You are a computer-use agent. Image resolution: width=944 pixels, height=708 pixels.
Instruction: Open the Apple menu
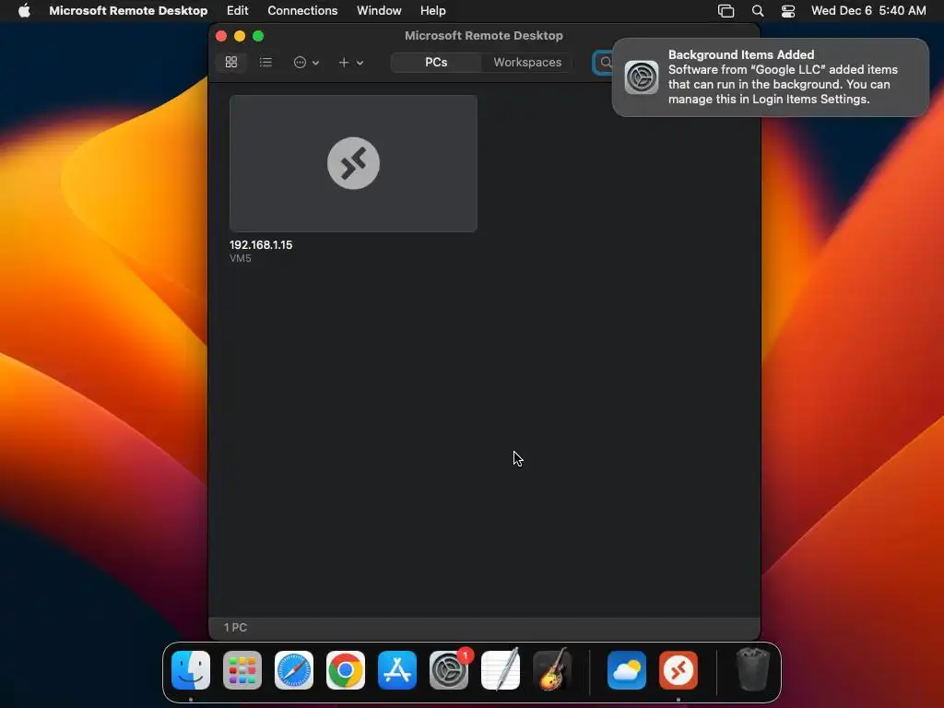coord(24,10)
